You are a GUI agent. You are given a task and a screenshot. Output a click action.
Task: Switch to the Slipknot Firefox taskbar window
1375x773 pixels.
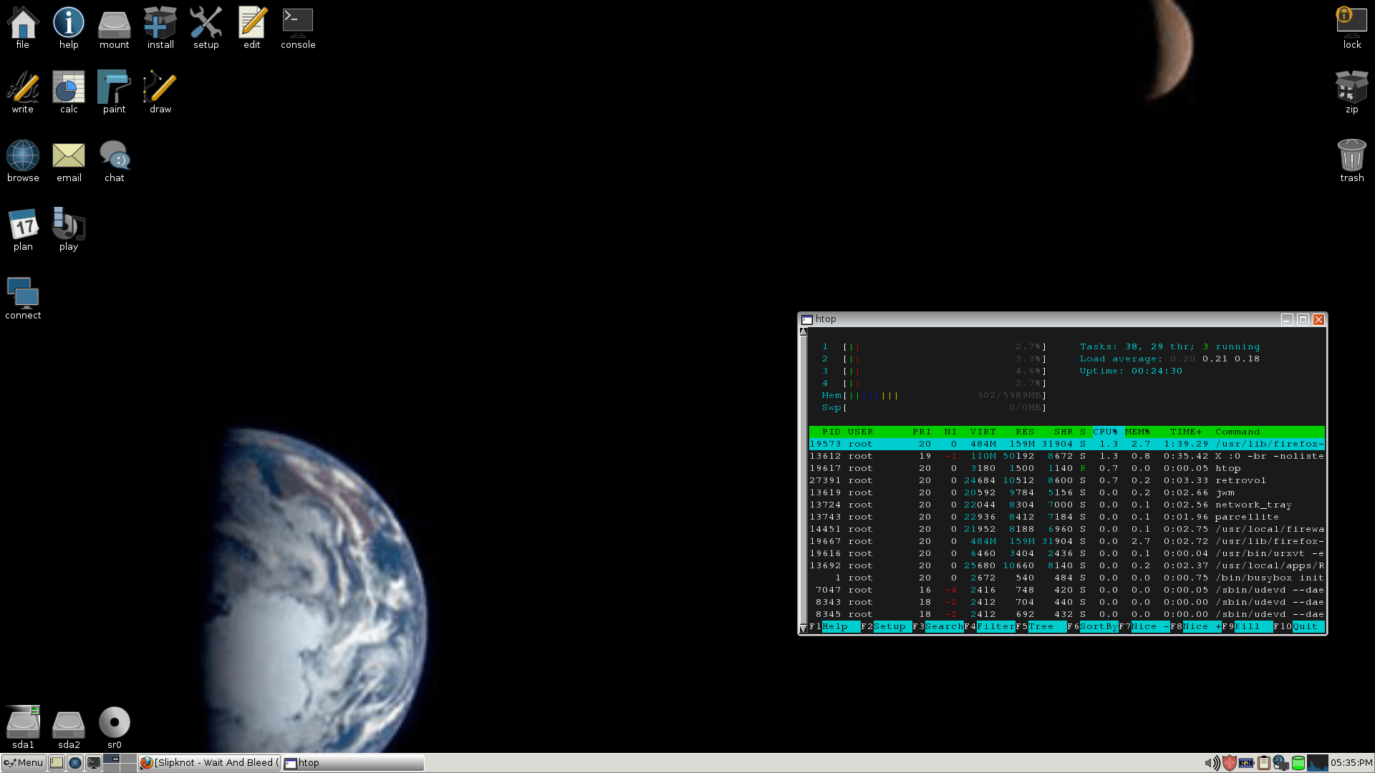(209, 763)
